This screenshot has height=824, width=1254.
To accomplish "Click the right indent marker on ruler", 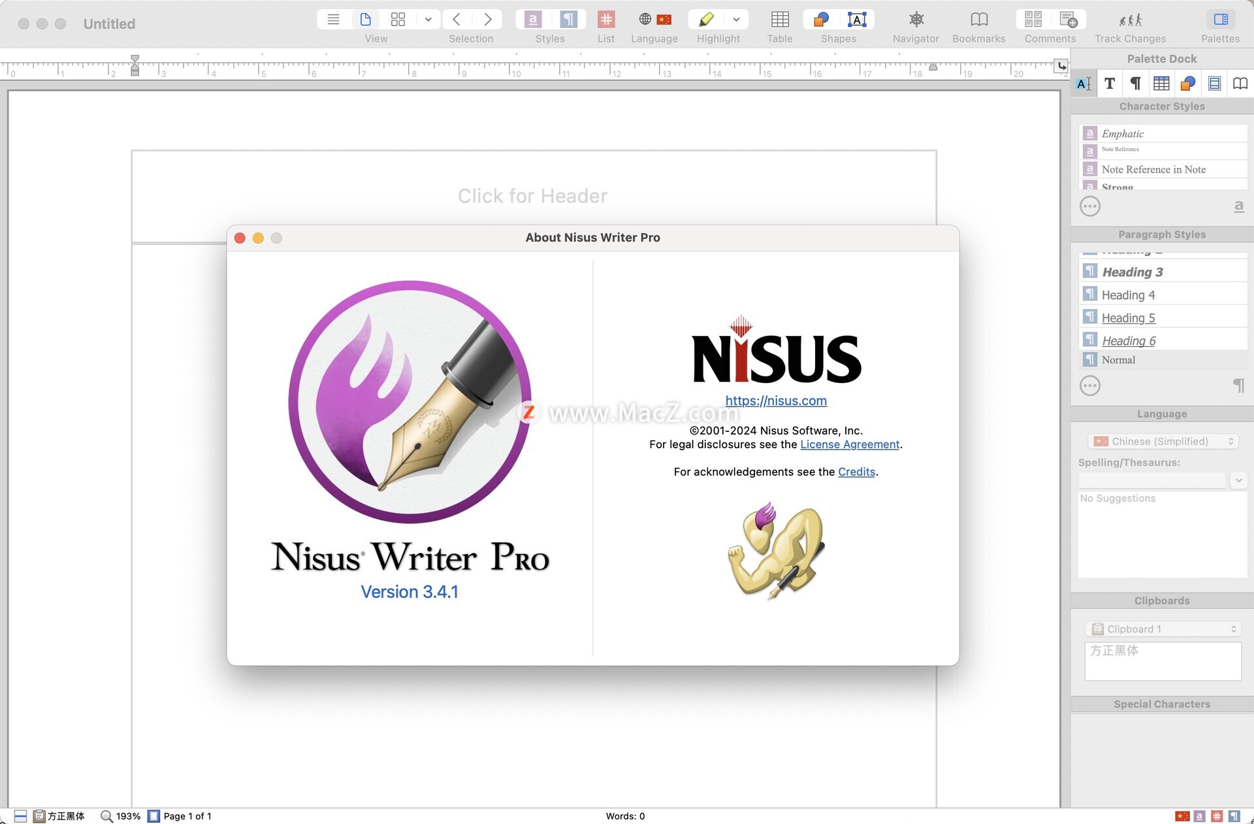I will pyautogui.click(x=933, y=67).
